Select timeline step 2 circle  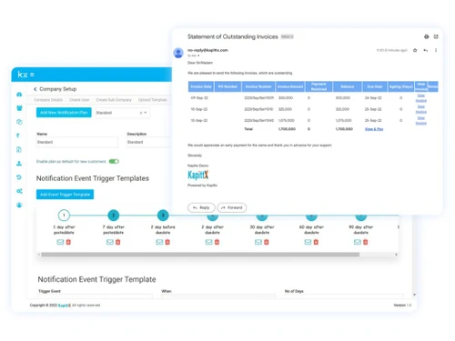114,216
